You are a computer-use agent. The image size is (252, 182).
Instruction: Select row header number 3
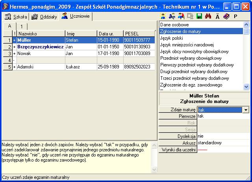8,53
